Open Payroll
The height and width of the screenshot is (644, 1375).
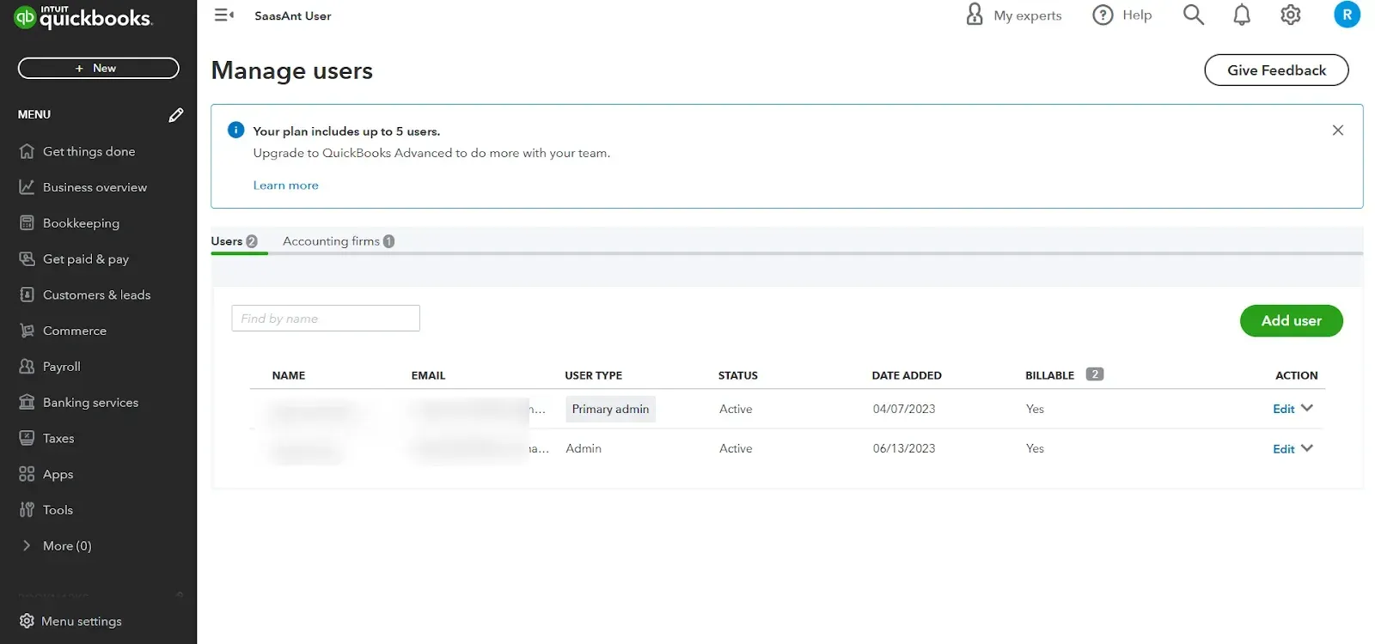tap(62, 367)
